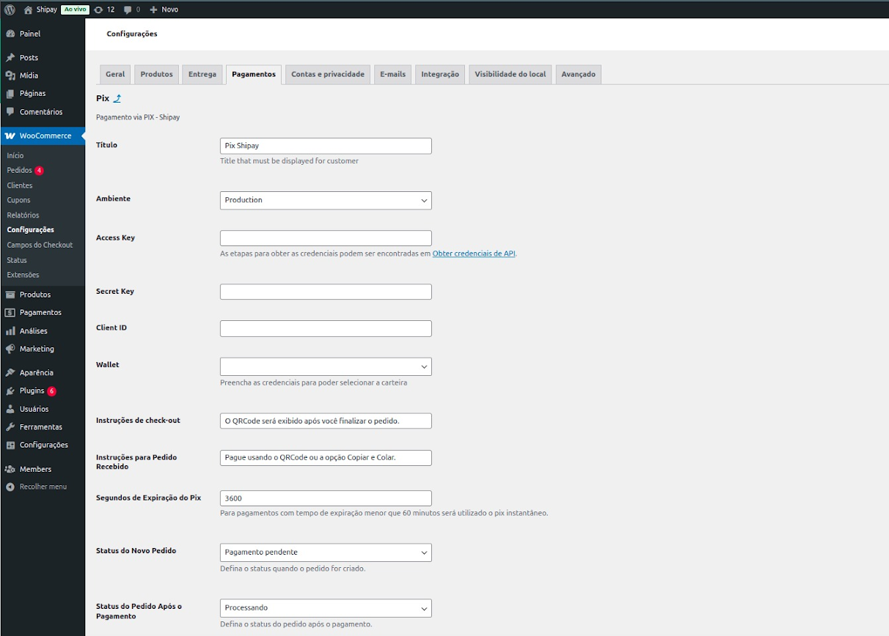
Task: Click the Ferramentas wrench icon
Action: pos(10,427)
